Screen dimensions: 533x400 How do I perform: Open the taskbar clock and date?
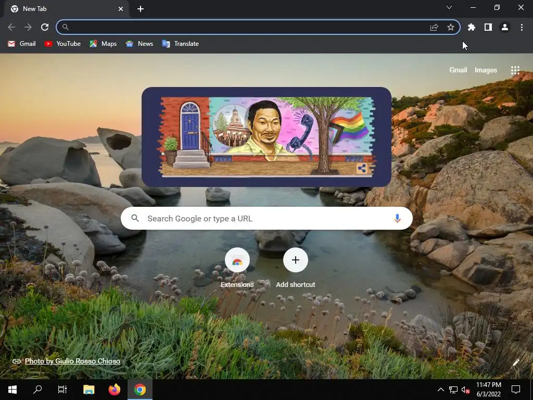[x=488, y=390]
